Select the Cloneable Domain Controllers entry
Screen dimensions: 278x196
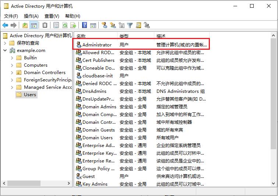(x=142, y=68)
